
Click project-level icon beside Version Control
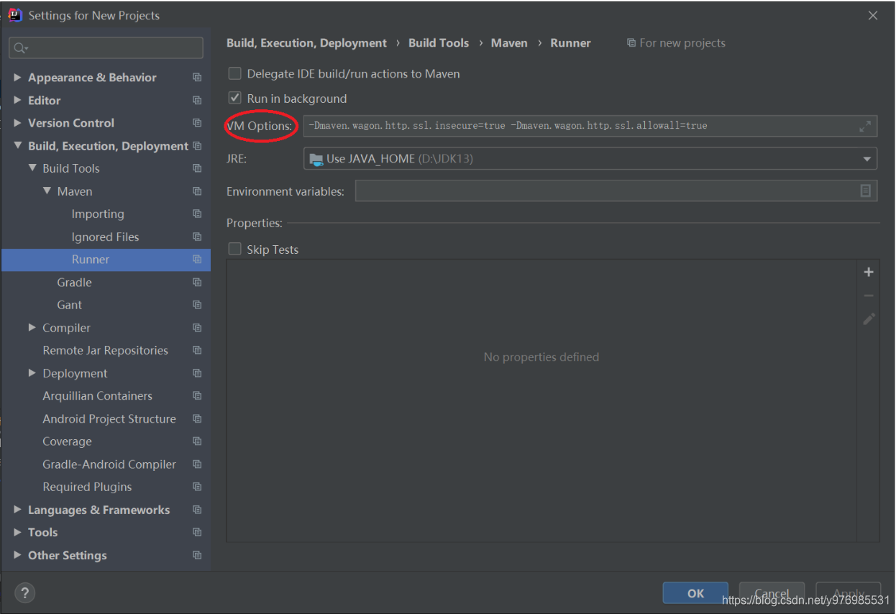[x=197, y=123]
